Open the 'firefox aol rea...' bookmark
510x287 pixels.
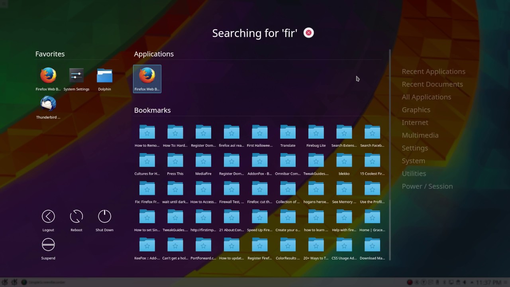click(231, 136)
